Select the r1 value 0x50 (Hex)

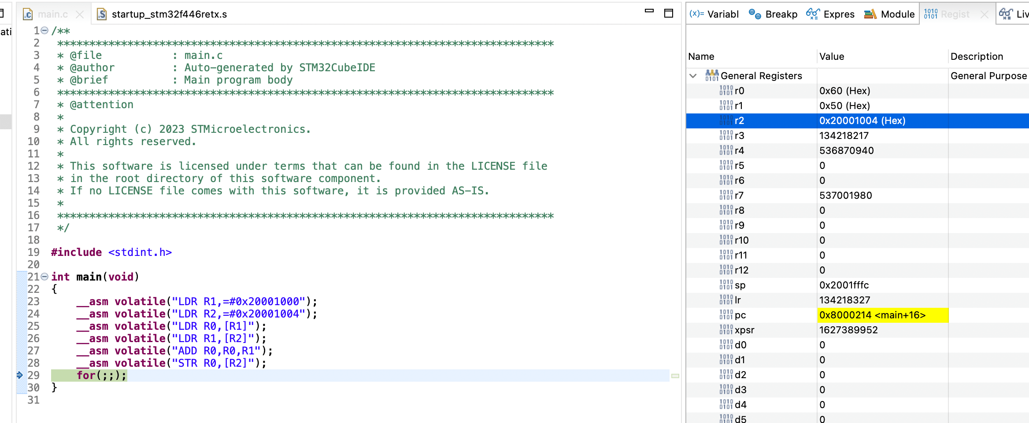coord(845,106)
